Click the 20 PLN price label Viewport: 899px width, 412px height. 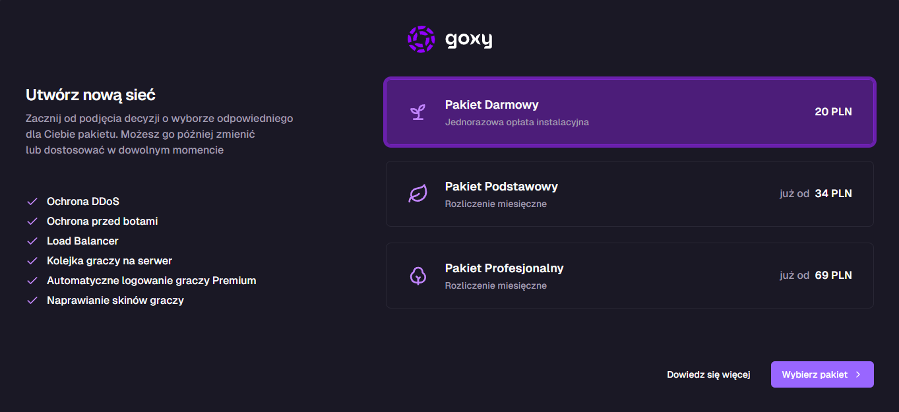833,112
